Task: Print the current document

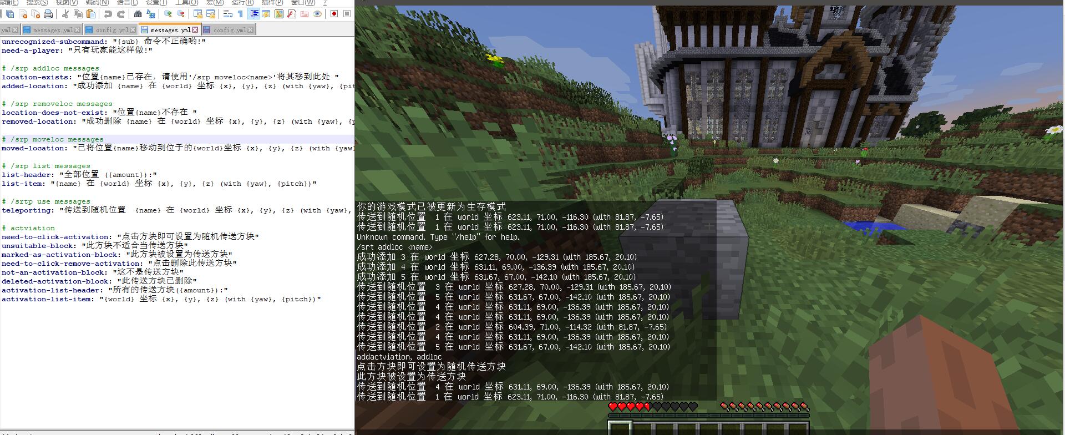Action: pyautogui.click(x=48, y=14)
